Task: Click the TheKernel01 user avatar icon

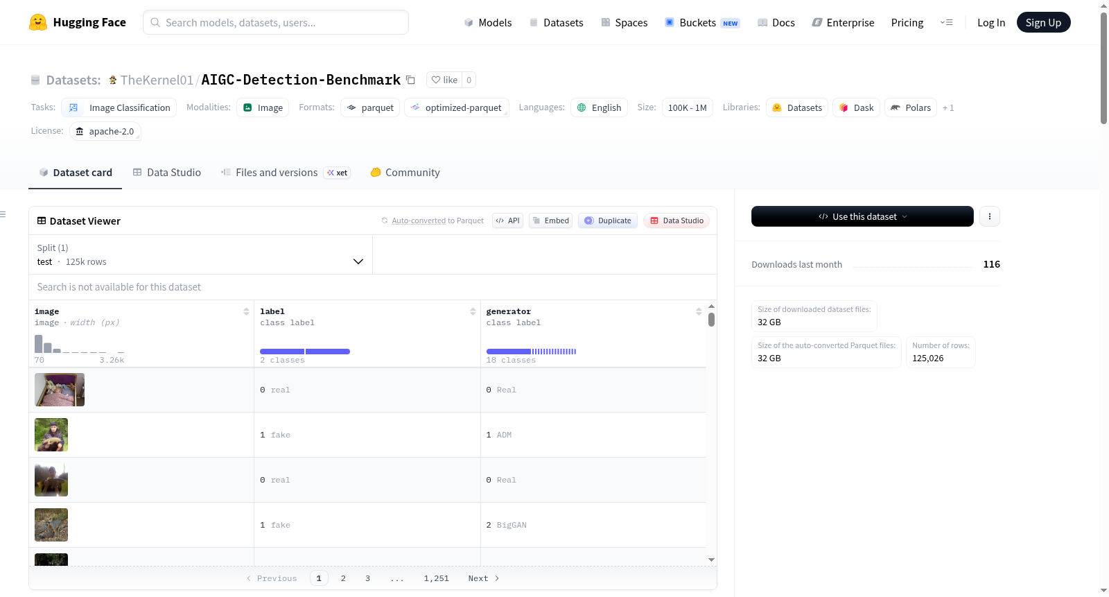Action: (x=113, y=80)
